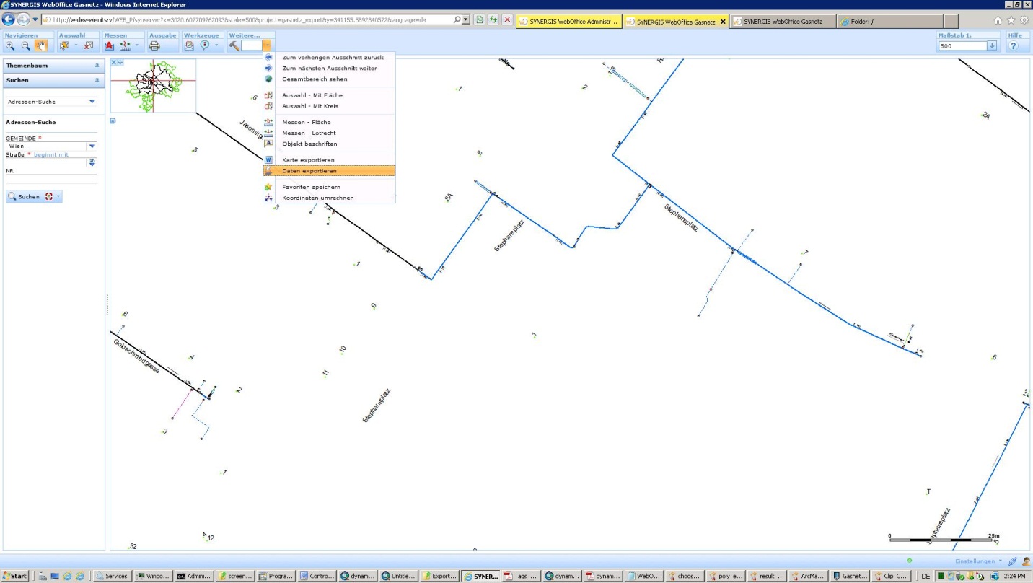1033x583 pixels.
Task: Activate the pan hand tool
Action: [x=41, y=45]
